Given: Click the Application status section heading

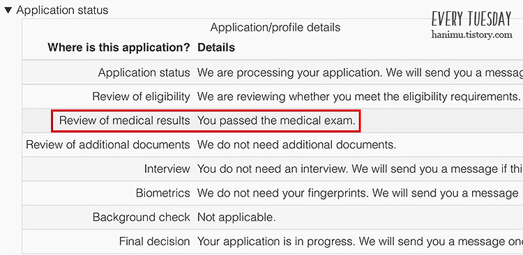Looking at the screenshot, I should click(x=62, y=10).
